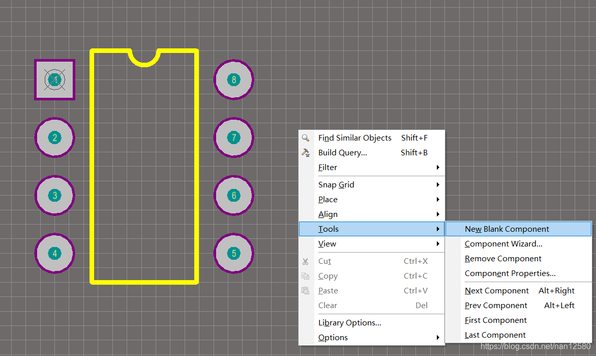Viewport: 596px width, 356px height.
Task: Select Clear in context menu
Action: [x=372, y=306]
